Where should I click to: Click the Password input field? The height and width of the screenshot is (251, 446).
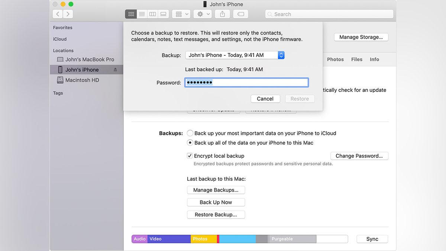click(246, 83)
